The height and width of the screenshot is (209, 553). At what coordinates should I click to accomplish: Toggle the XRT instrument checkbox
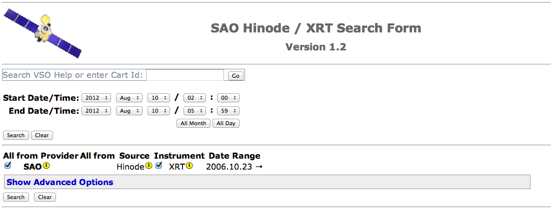[159, 166]
